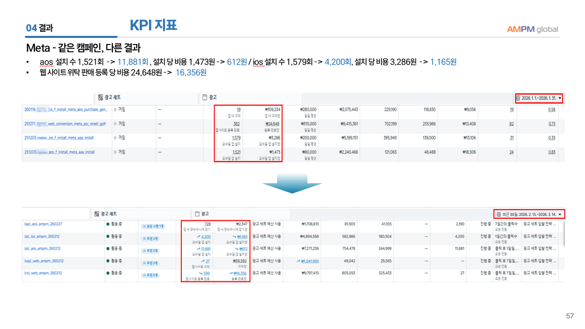
Task: Click the 광고 세트 grid icon in lower table
Action: pos(96,214)
